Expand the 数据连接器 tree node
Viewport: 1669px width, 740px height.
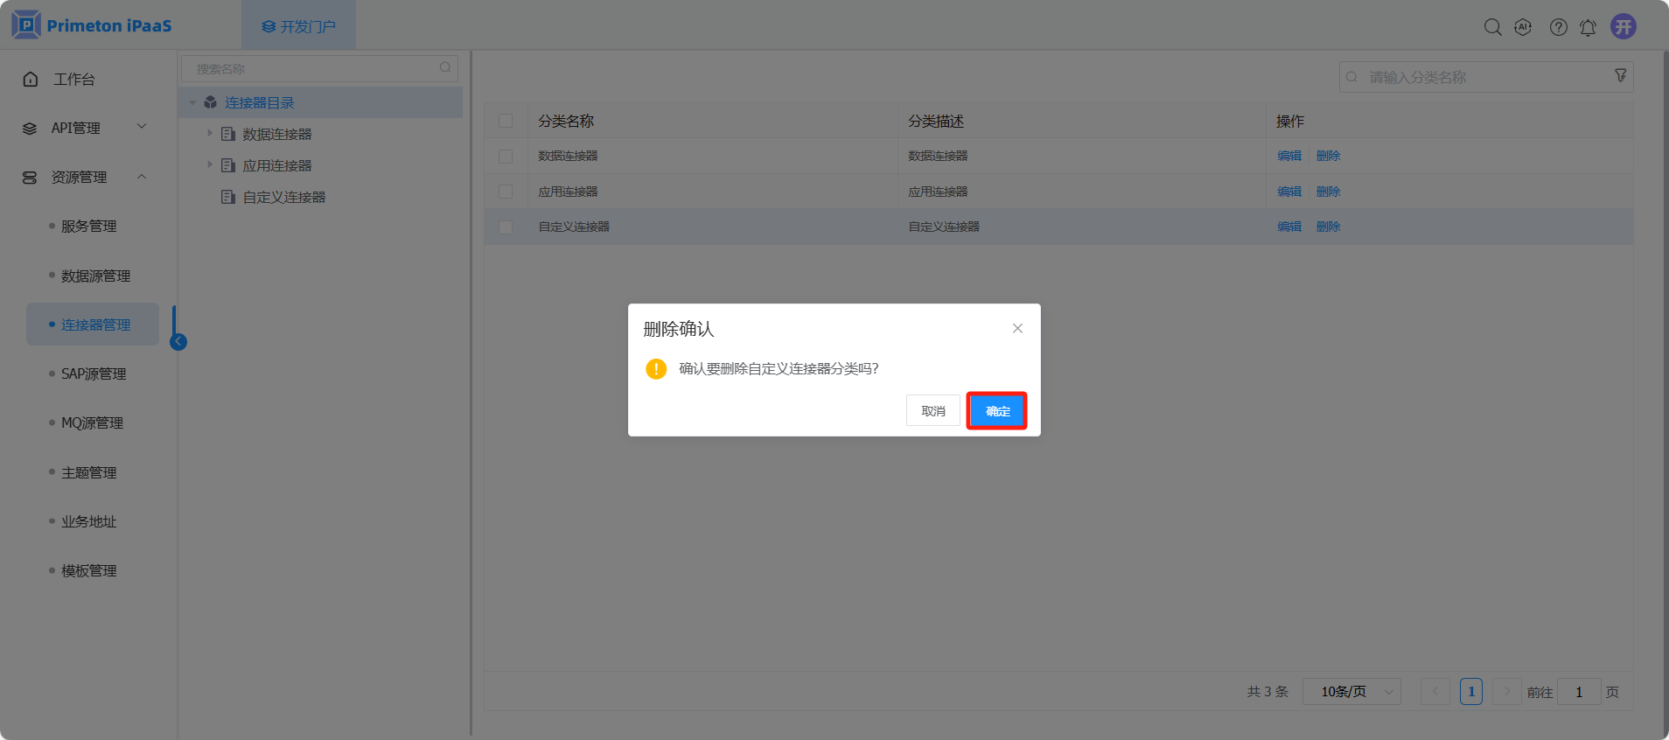pos(210,134)
